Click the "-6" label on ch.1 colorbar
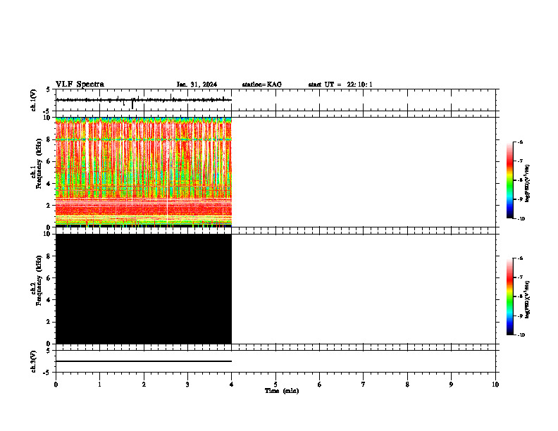Screen dimensions: 558x431 click(520, 142)
